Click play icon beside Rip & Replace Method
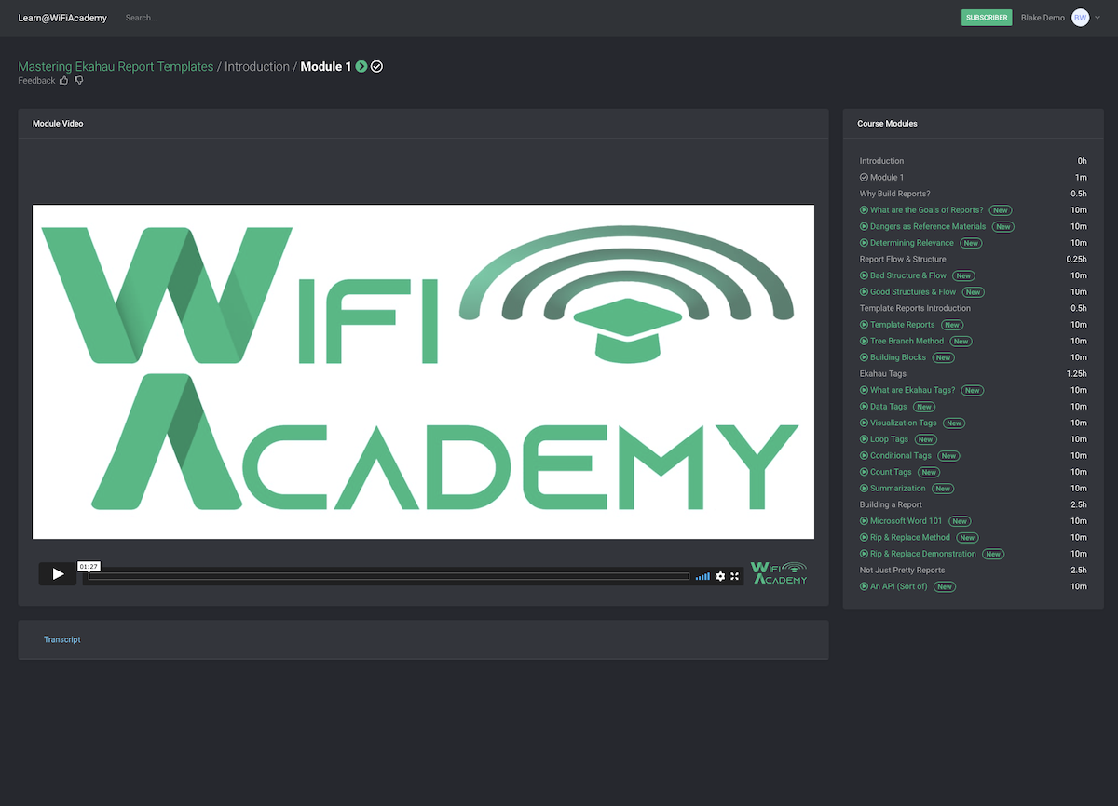The height and width of the screenshot is (806, 1118). click(864, 537)
